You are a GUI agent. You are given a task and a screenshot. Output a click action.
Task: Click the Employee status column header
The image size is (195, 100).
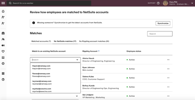[134, 51]
